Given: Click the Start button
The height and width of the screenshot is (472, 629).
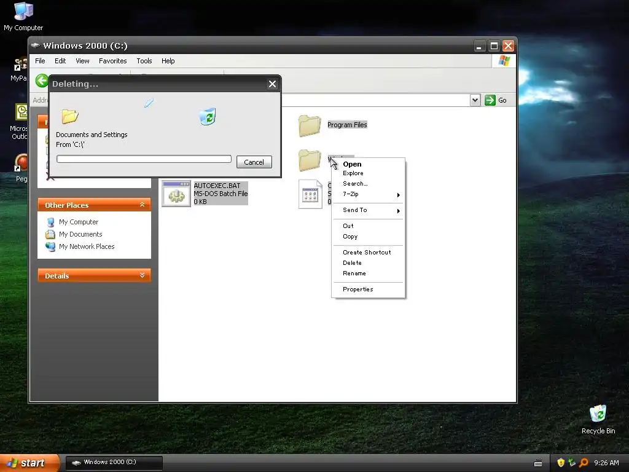Looking at the screenshot, I should (29, 463).
